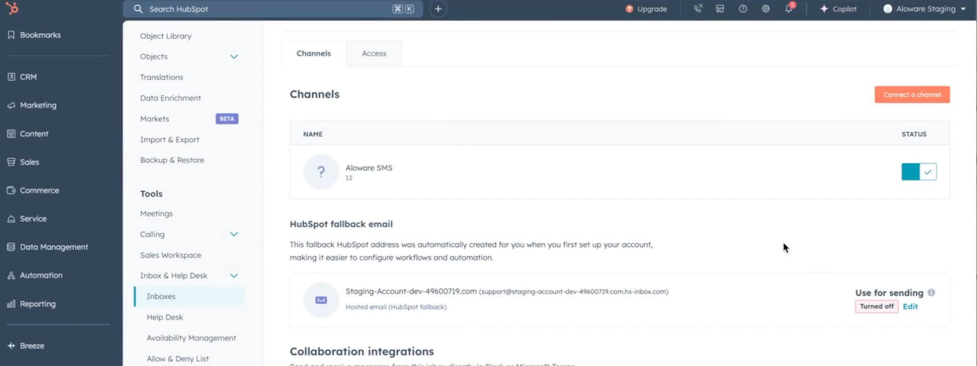Switch to the Access tab
This screenshot has height=366, width=977.
pos(374,54)
